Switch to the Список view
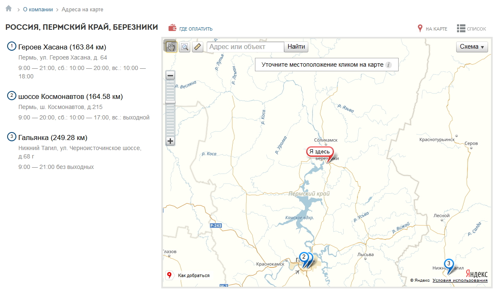 tap(471, 29)
